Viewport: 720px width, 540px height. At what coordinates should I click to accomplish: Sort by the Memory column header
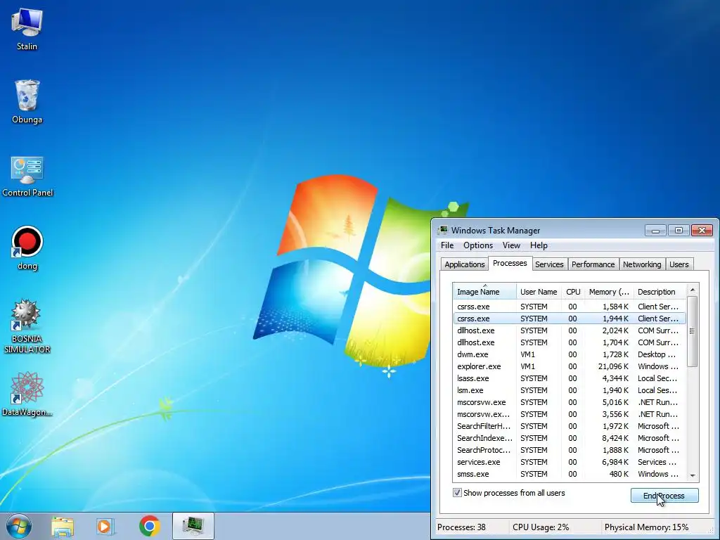(x=609, y=292)
